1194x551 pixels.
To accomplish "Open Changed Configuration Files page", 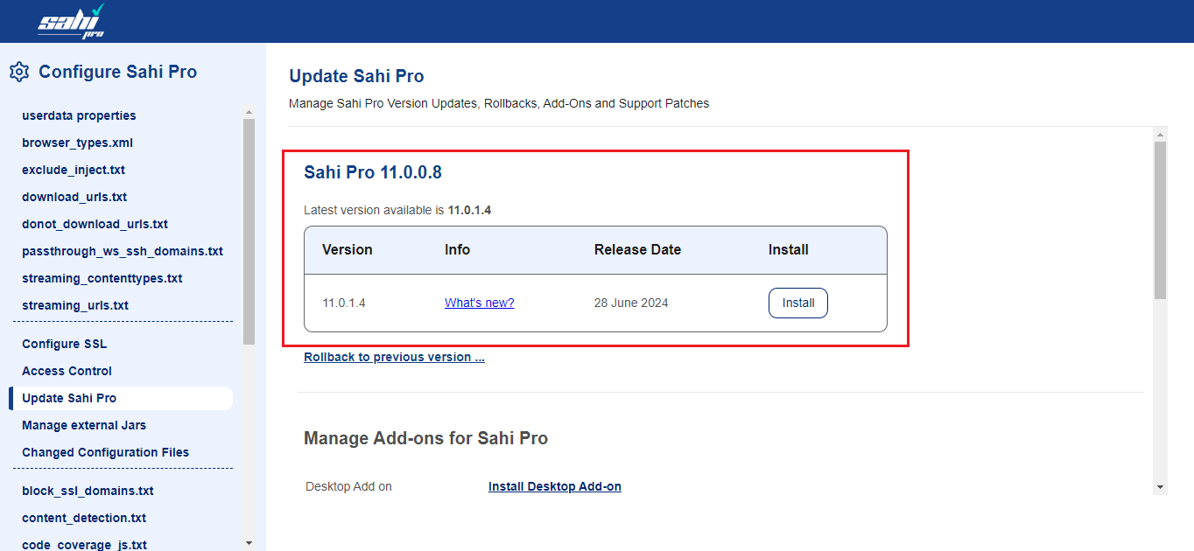I will (x=105, y=452).
